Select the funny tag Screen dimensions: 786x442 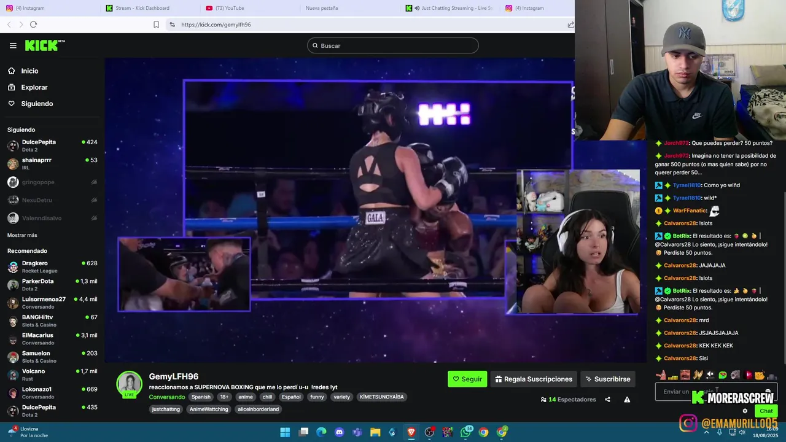317,397
